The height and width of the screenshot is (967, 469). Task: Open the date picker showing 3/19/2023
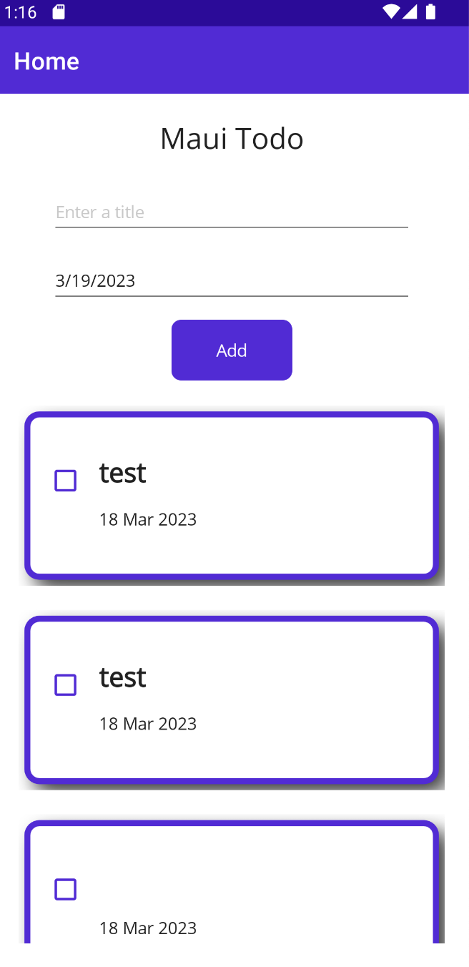pyautogui.click(x=232, y=280)
